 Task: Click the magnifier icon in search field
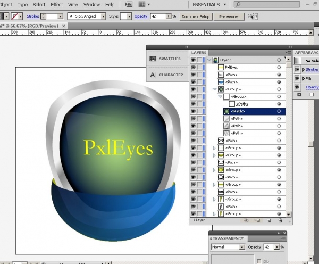(238, 4)
